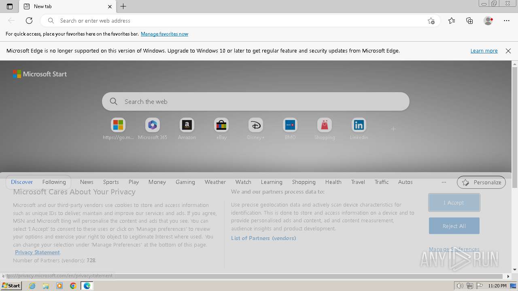This screenshot has height=291, width=518.
Task: Open the Microsoft Start logo
Action: (40, 74)
